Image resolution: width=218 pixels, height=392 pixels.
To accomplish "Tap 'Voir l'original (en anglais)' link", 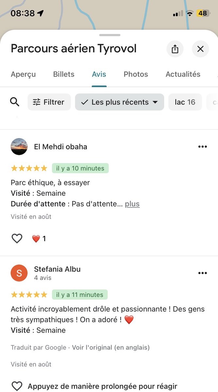I will [111, 348].
